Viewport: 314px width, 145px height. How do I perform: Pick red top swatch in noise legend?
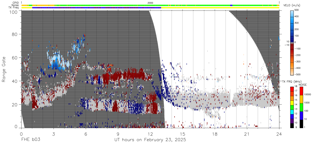tap(301, 91)
